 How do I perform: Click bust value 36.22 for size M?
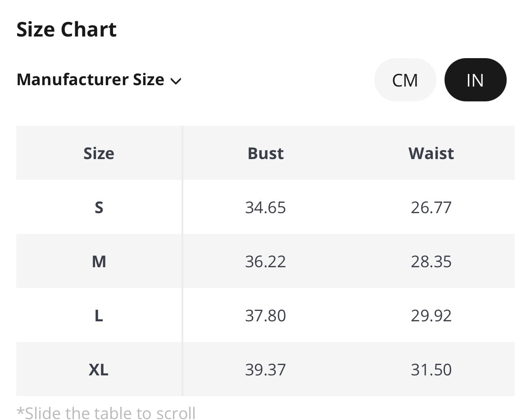tap(266, 261)
